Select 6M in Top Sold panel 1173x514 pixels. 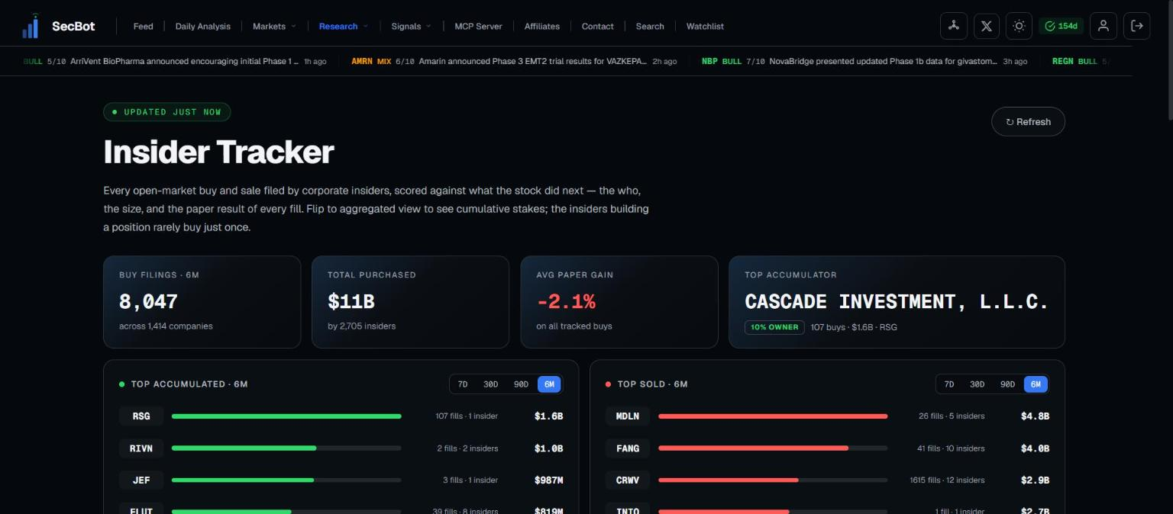tap(1036, 384)
